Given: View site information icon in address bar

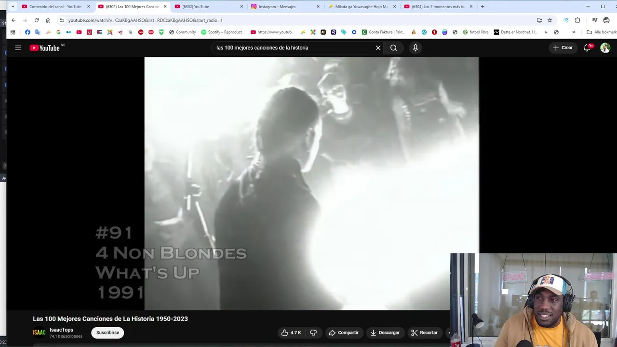Looking at the screenshot, I should tap(62, 20).
